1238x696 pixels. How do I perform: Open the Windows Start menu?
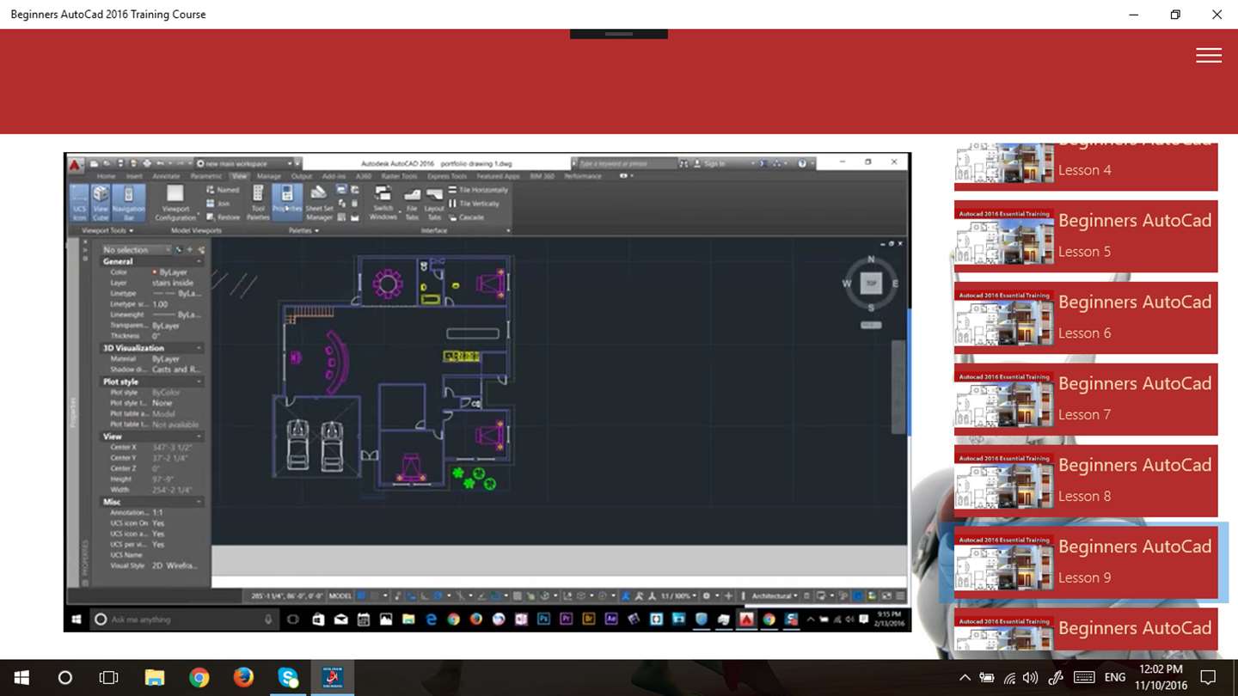(21, 678)
